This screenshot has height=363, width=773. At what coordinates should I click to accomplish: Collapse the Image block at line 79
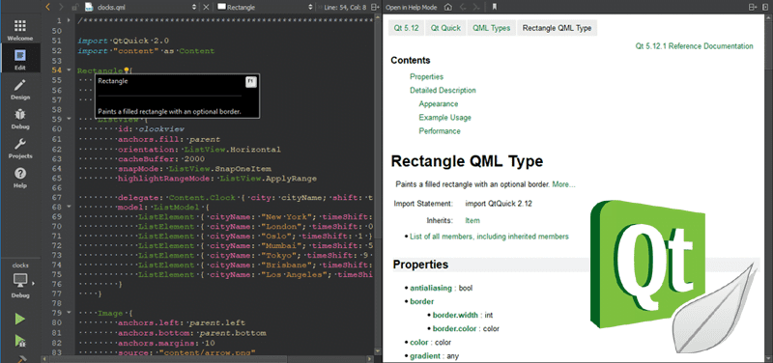pos(69,313)
